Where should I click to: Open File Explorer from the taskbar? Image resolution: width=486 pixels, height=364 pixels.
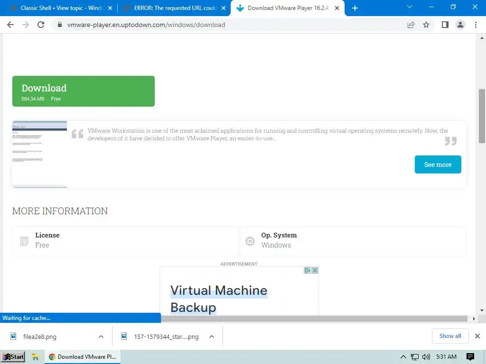35,357
